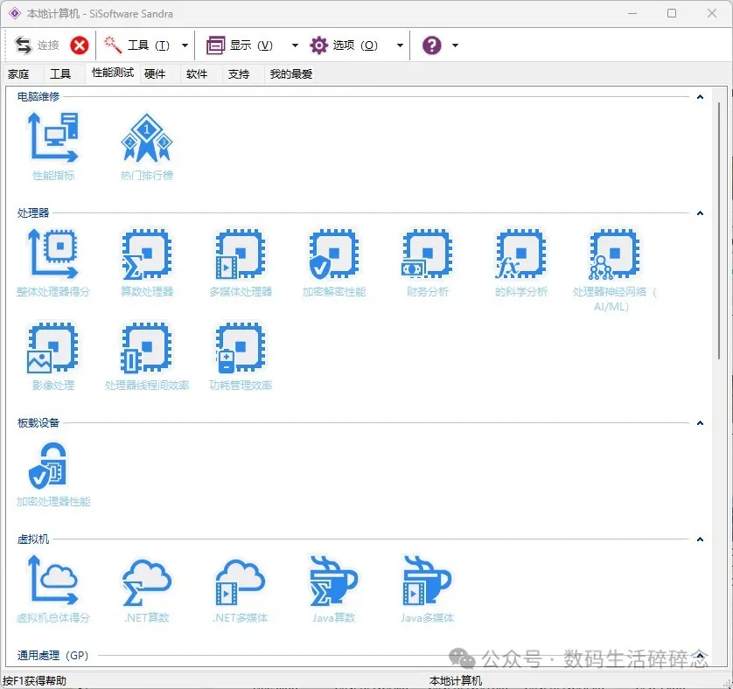Start the 多媒体处理器 benchmark
Viewport: 733px width, 689px height.
point(241,262)
